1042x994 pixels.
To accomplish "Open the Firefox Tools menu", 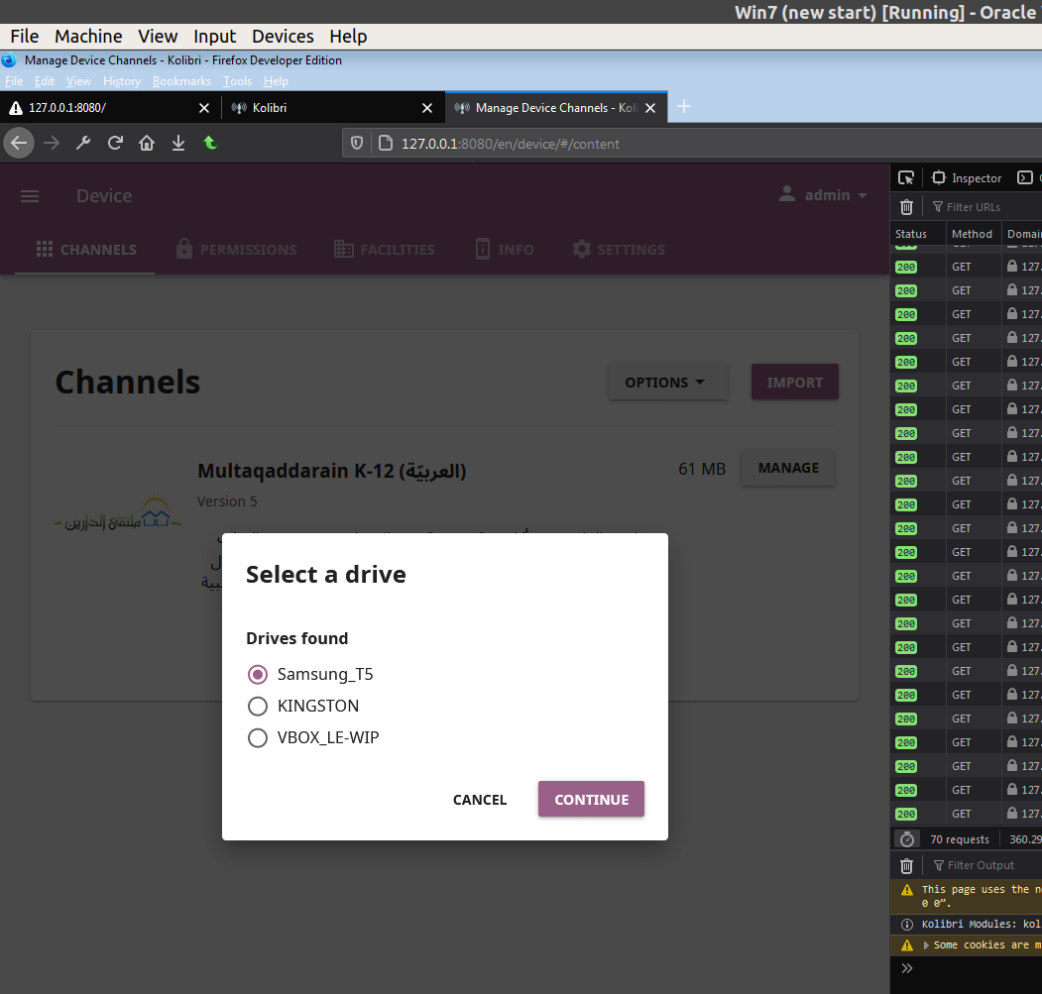I will (x=237, y=81).
